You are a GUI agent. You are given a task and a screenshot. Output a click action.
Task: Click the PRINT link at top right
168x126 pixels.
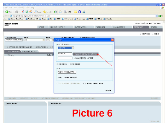(156, 34)
